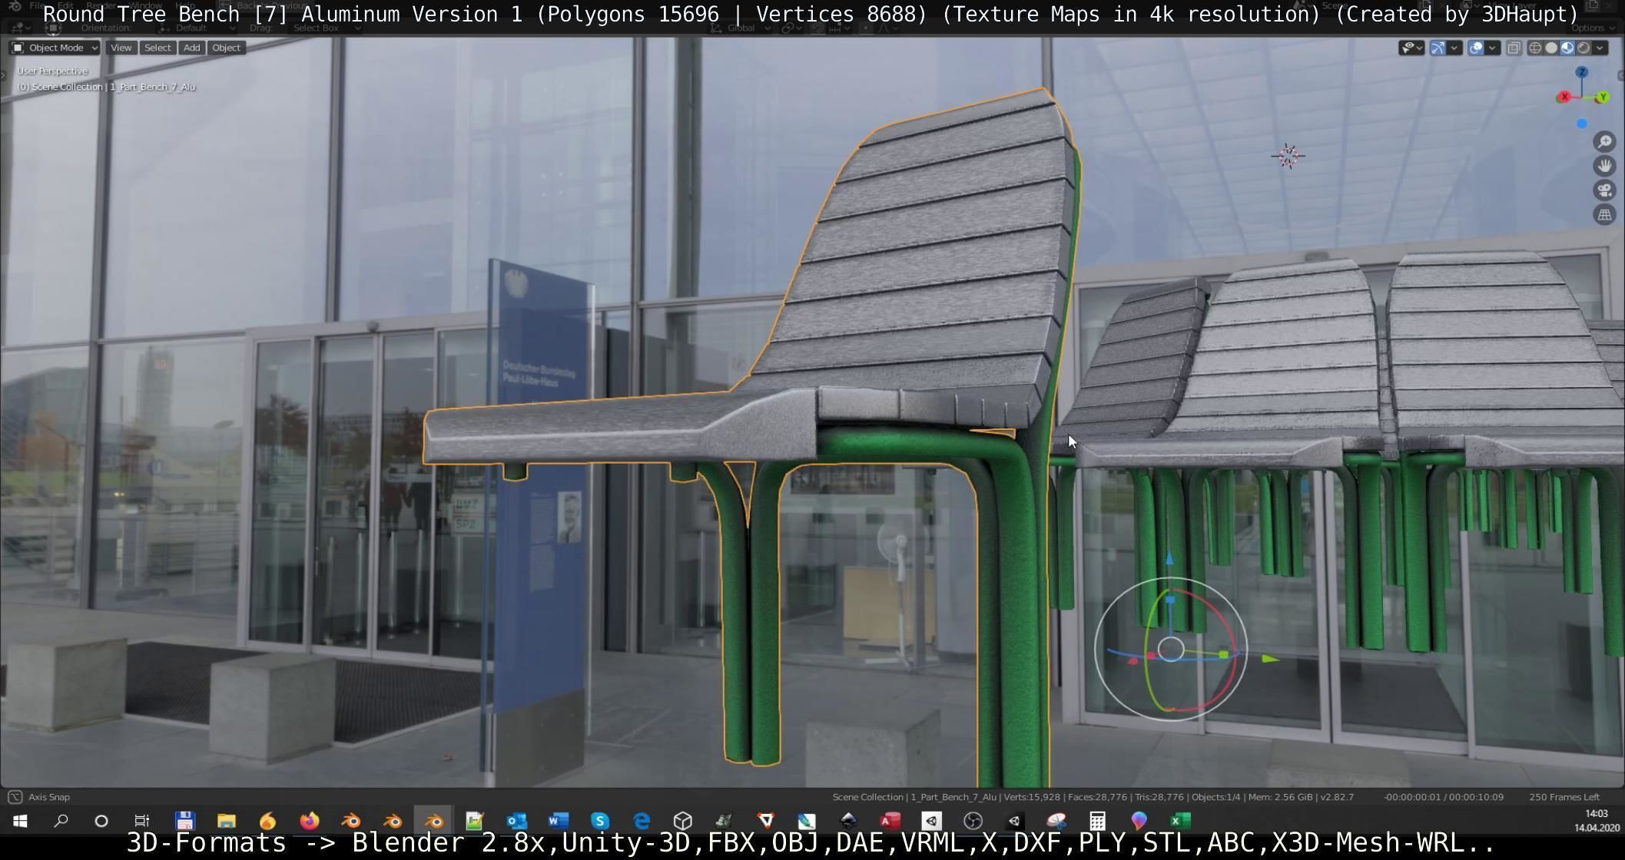The height and width of the screenshot is (860, 1625).
Task: Open the View menu
Action: (x=121, y=48)
